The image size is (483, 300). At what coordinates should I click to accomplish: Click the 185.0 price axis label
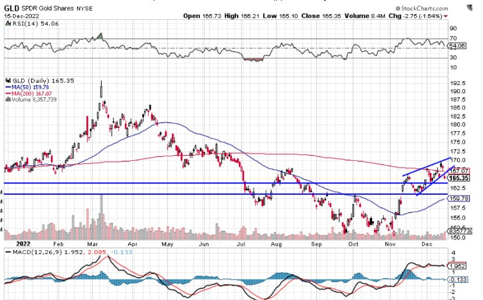coord(458,108)
